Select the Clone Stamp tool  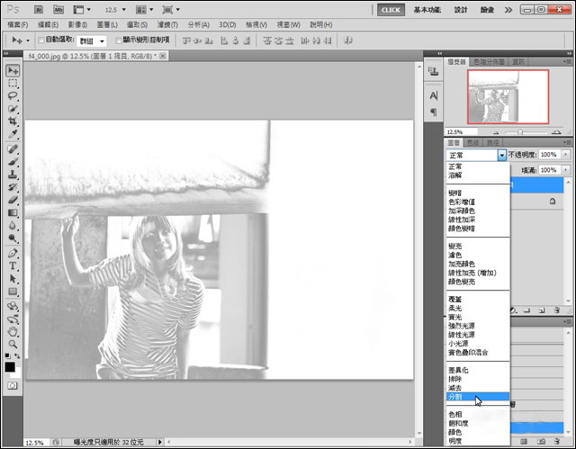point(13,175)
